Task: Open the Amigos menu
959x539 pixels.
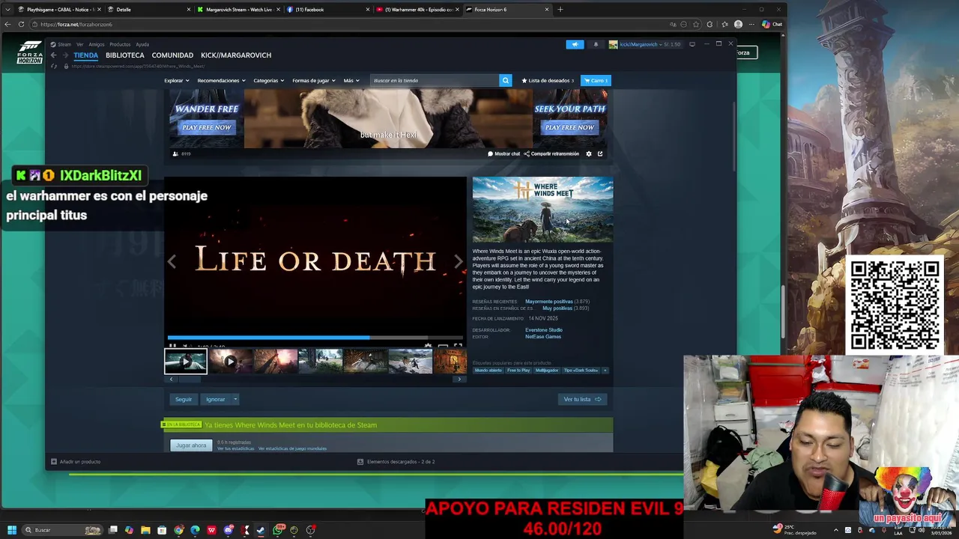Action: [x=97, y=44]
